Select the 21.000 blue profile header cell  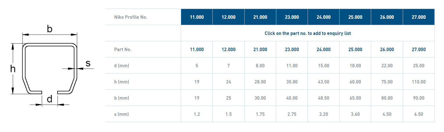tap(260, 17)
